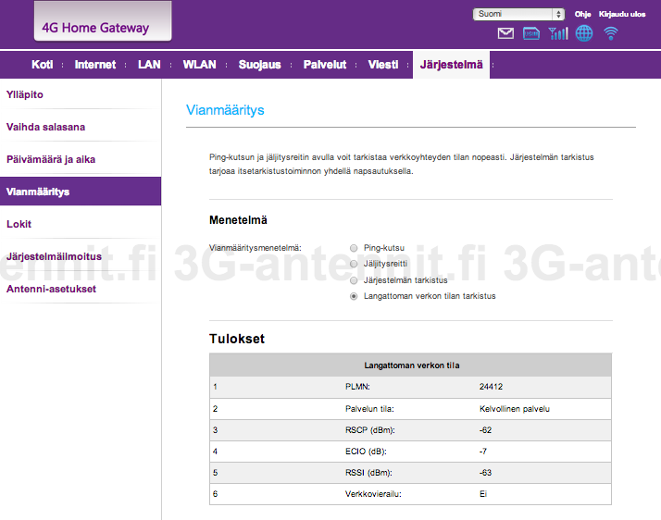Click the Menetelmä heading
Screen dimensions: 661x520
point(238,220)
